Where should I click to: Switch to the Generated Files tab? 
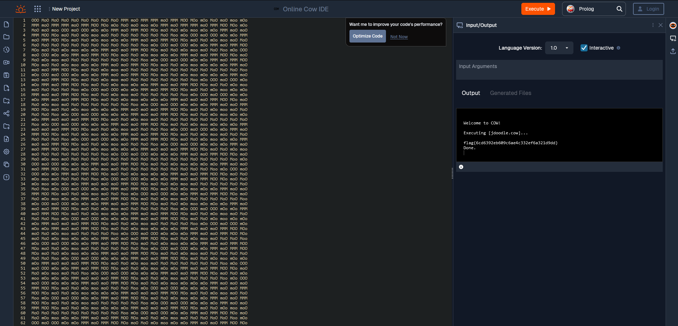tap(510, 93)
